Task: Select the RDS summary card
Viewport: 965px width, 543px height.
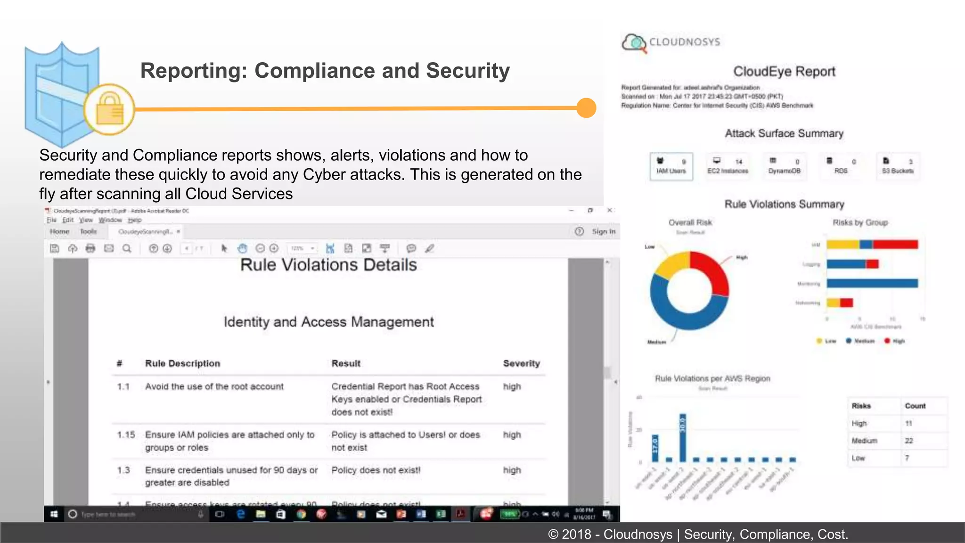Action: pyautogui.click(x=841, y=166)
